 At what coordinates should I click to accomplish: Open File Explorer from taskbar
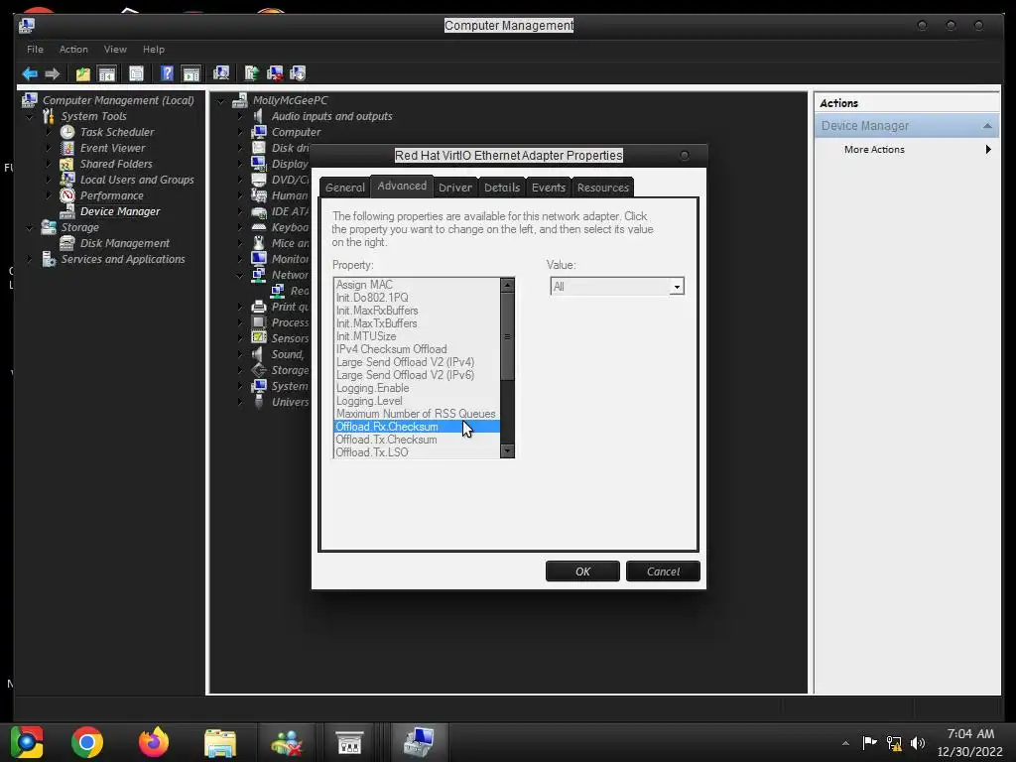(x=220, y=742)
